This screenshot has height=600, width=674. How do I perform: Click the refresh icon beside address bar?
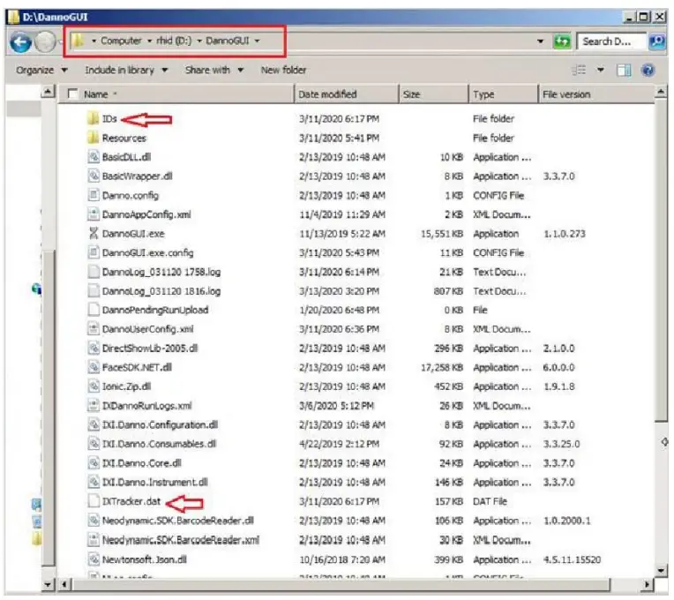[x=561, y=41]
